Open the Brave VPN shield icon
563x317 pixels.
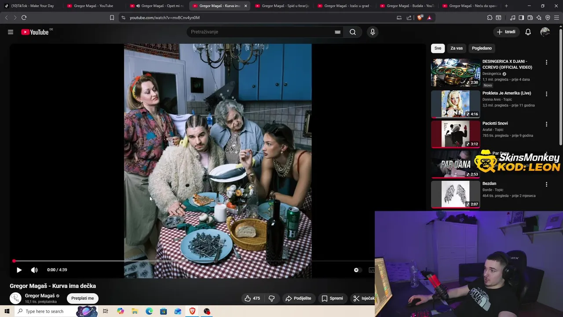pos(548,18)
